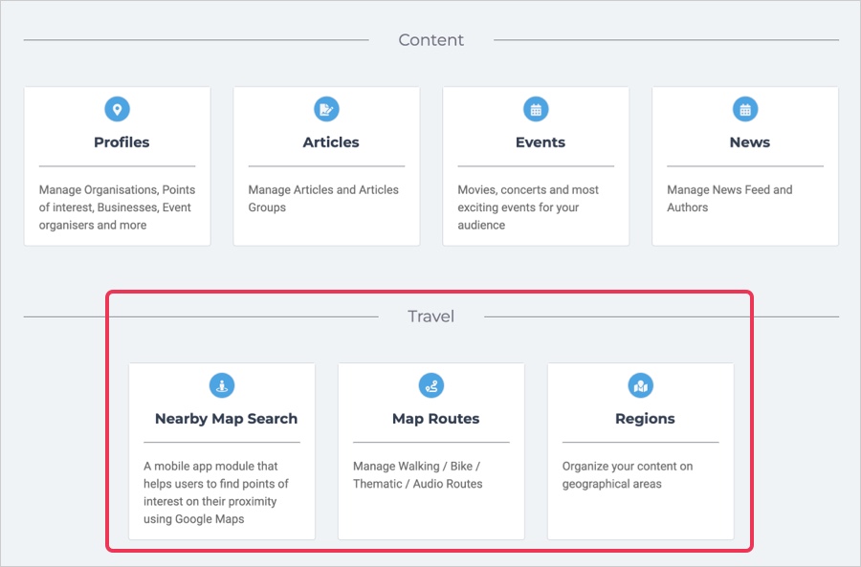Click the Map Routes path icon
The height and width of the screenshot is (567, 861).
[431, 385]
